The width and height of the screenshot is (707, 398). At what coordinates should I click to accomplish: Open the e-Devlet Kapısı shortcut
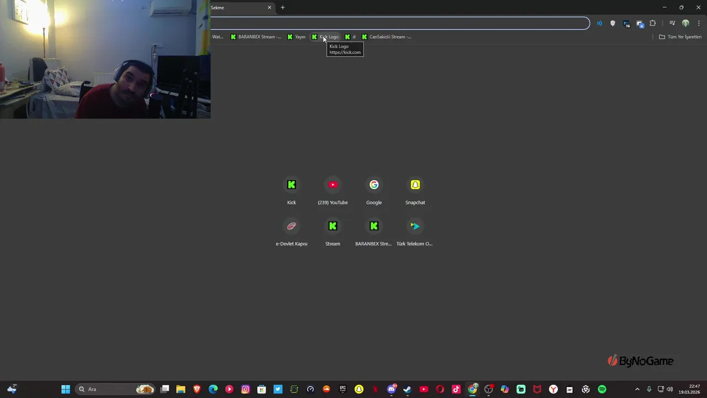pos(292,232)
